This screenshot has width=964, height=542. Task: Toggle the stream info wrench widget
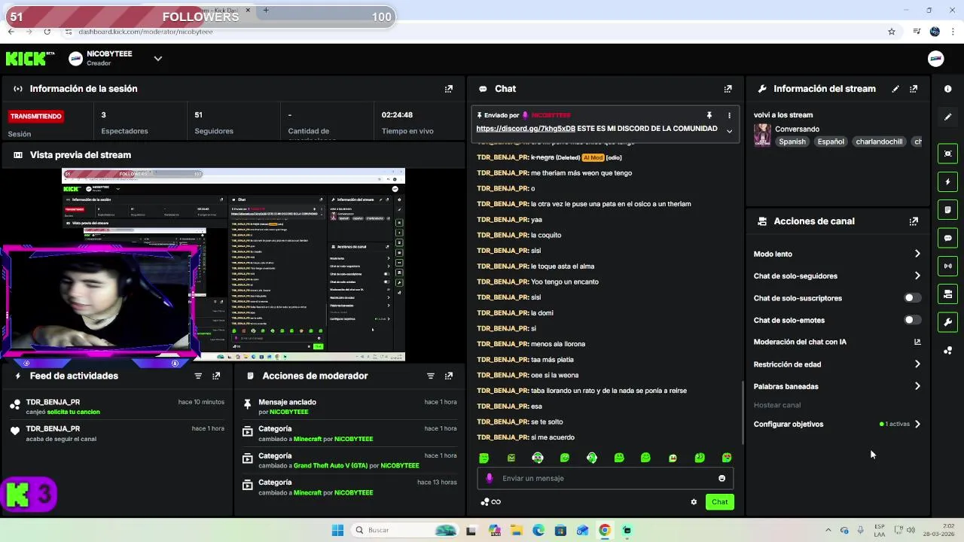[x=947, y=322]
